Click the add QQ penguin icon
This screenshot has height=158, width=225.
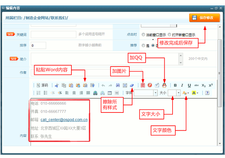164,85
